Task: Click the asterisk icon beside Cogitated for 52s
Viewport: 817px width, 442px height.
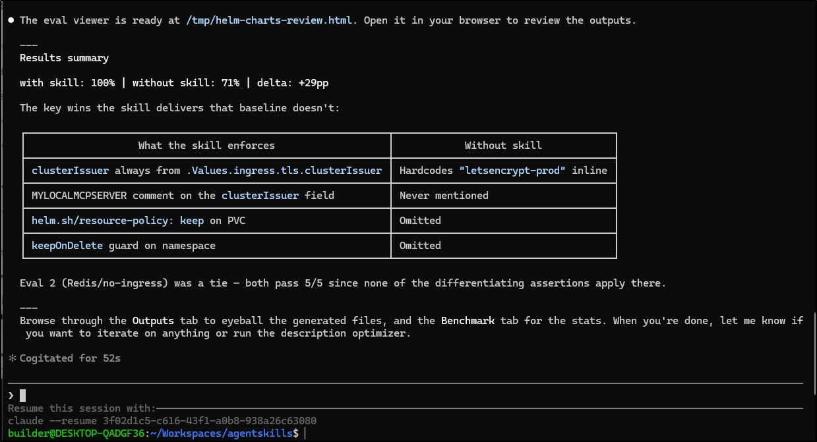Action: click(11, 358)
